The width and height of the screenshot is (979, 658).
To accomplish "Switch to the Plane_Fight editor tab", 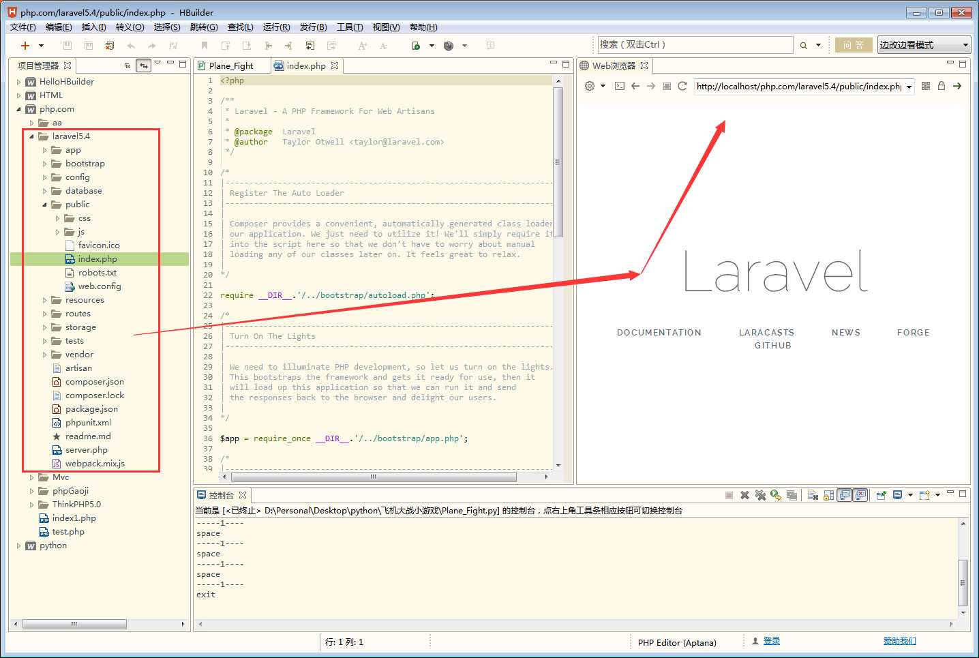I will click(230, 65).
